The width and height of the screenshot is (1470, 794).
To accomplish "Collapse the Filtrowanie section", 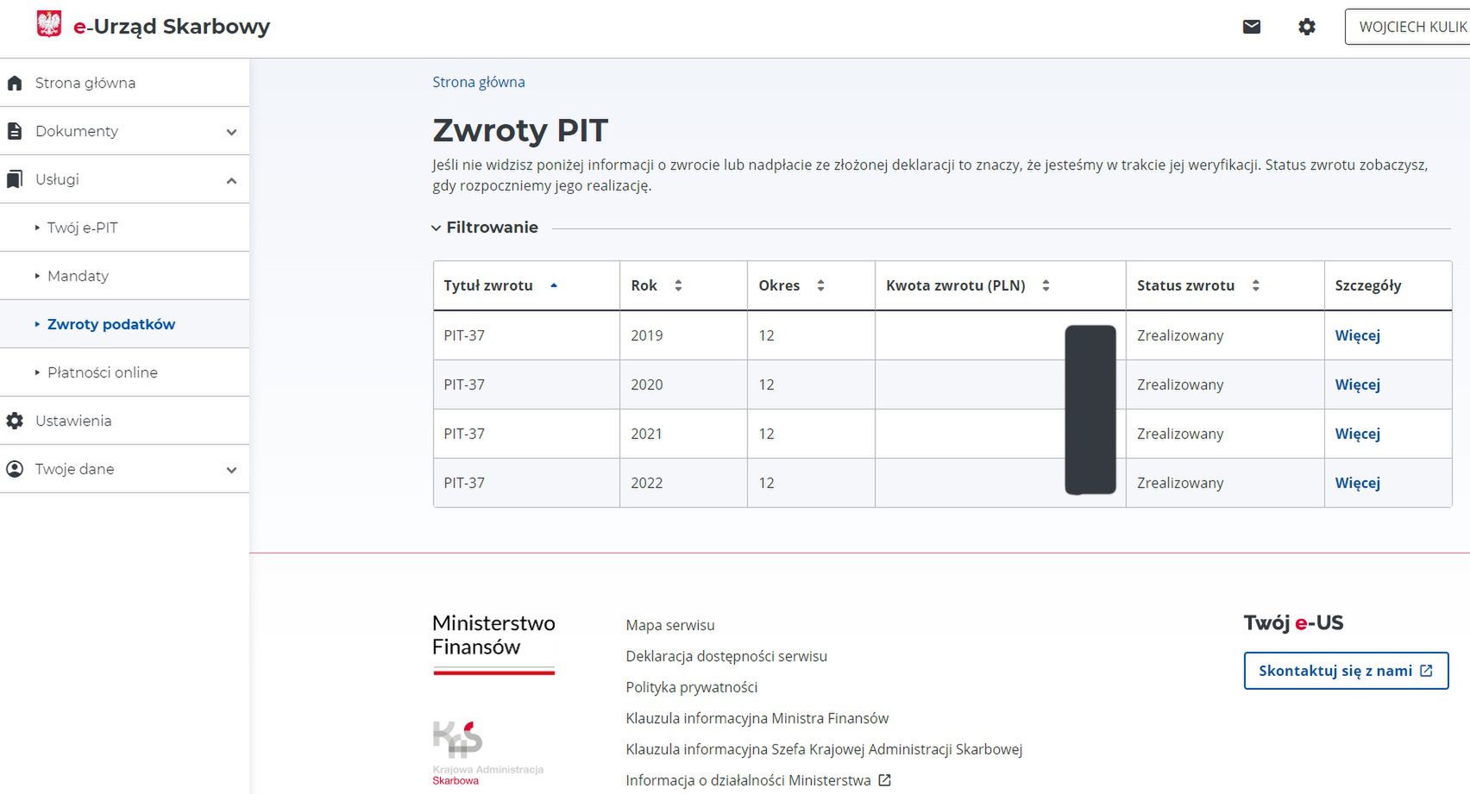I will pyautogui.click(x=436, y=228).
